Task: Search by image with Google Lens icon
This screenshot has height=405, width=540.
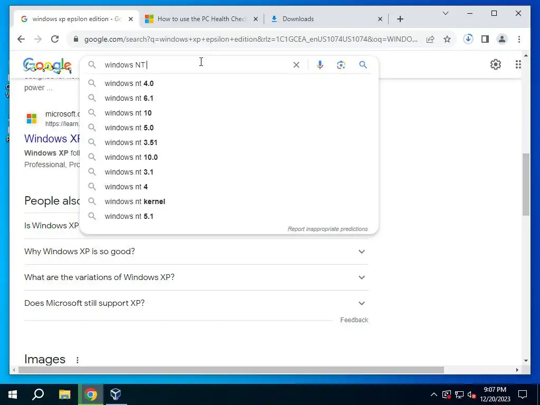Action: point(341,65)
